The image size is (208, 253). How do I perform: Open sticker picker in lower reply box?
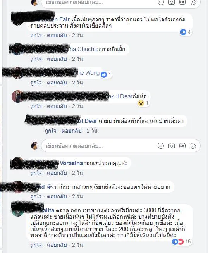193,146
